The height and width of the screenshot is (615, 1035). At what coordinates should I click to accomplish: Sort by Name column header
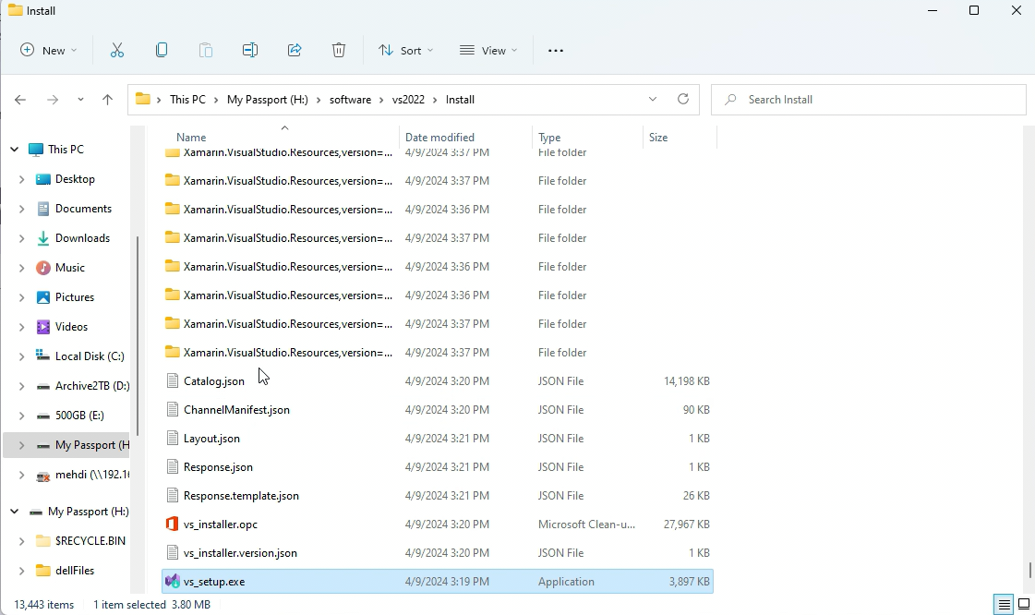tap(282, 138)
